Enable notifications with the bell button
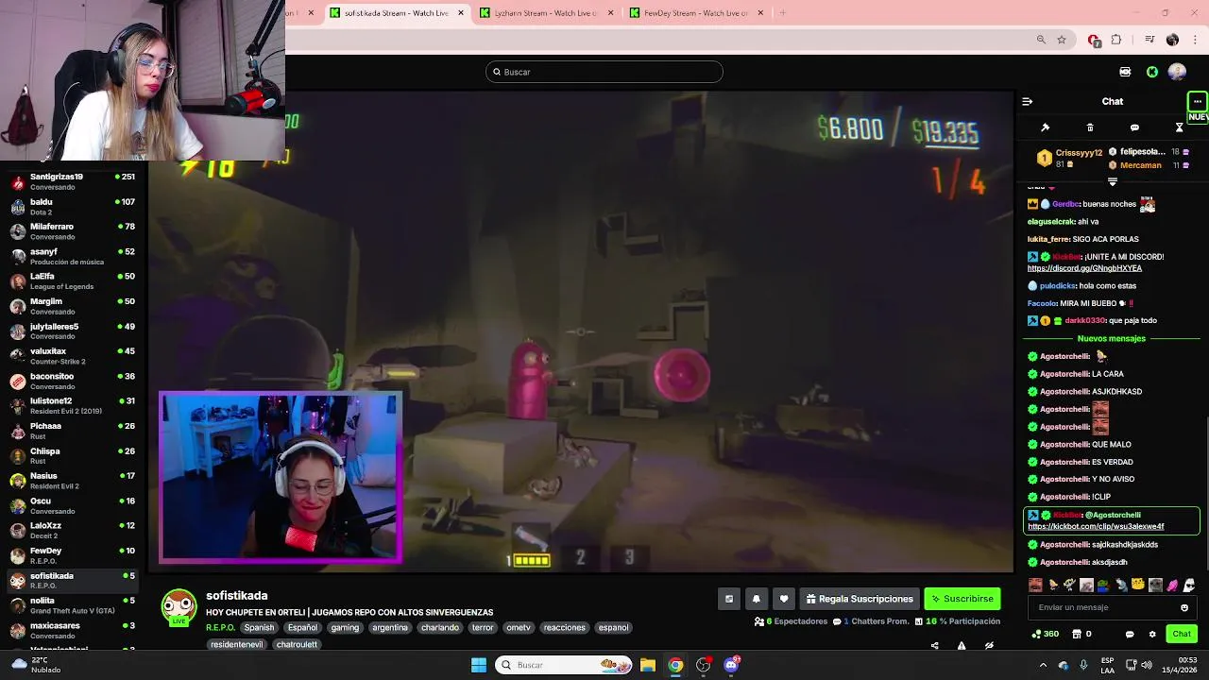The width and height of the screenshot is (1209, 680). click(x=756, y=599)
